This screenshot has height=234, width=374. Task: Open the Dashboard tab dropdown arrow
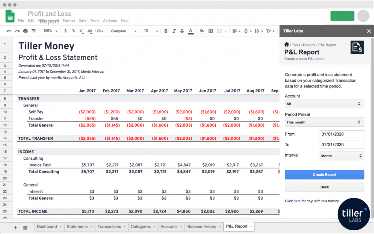[x=60, y=227]
